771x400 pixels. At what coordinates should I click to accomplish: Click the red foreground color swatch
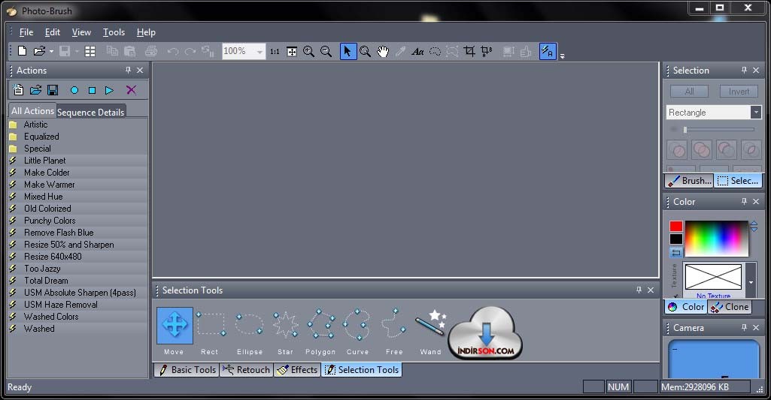(x=676, y=226)
